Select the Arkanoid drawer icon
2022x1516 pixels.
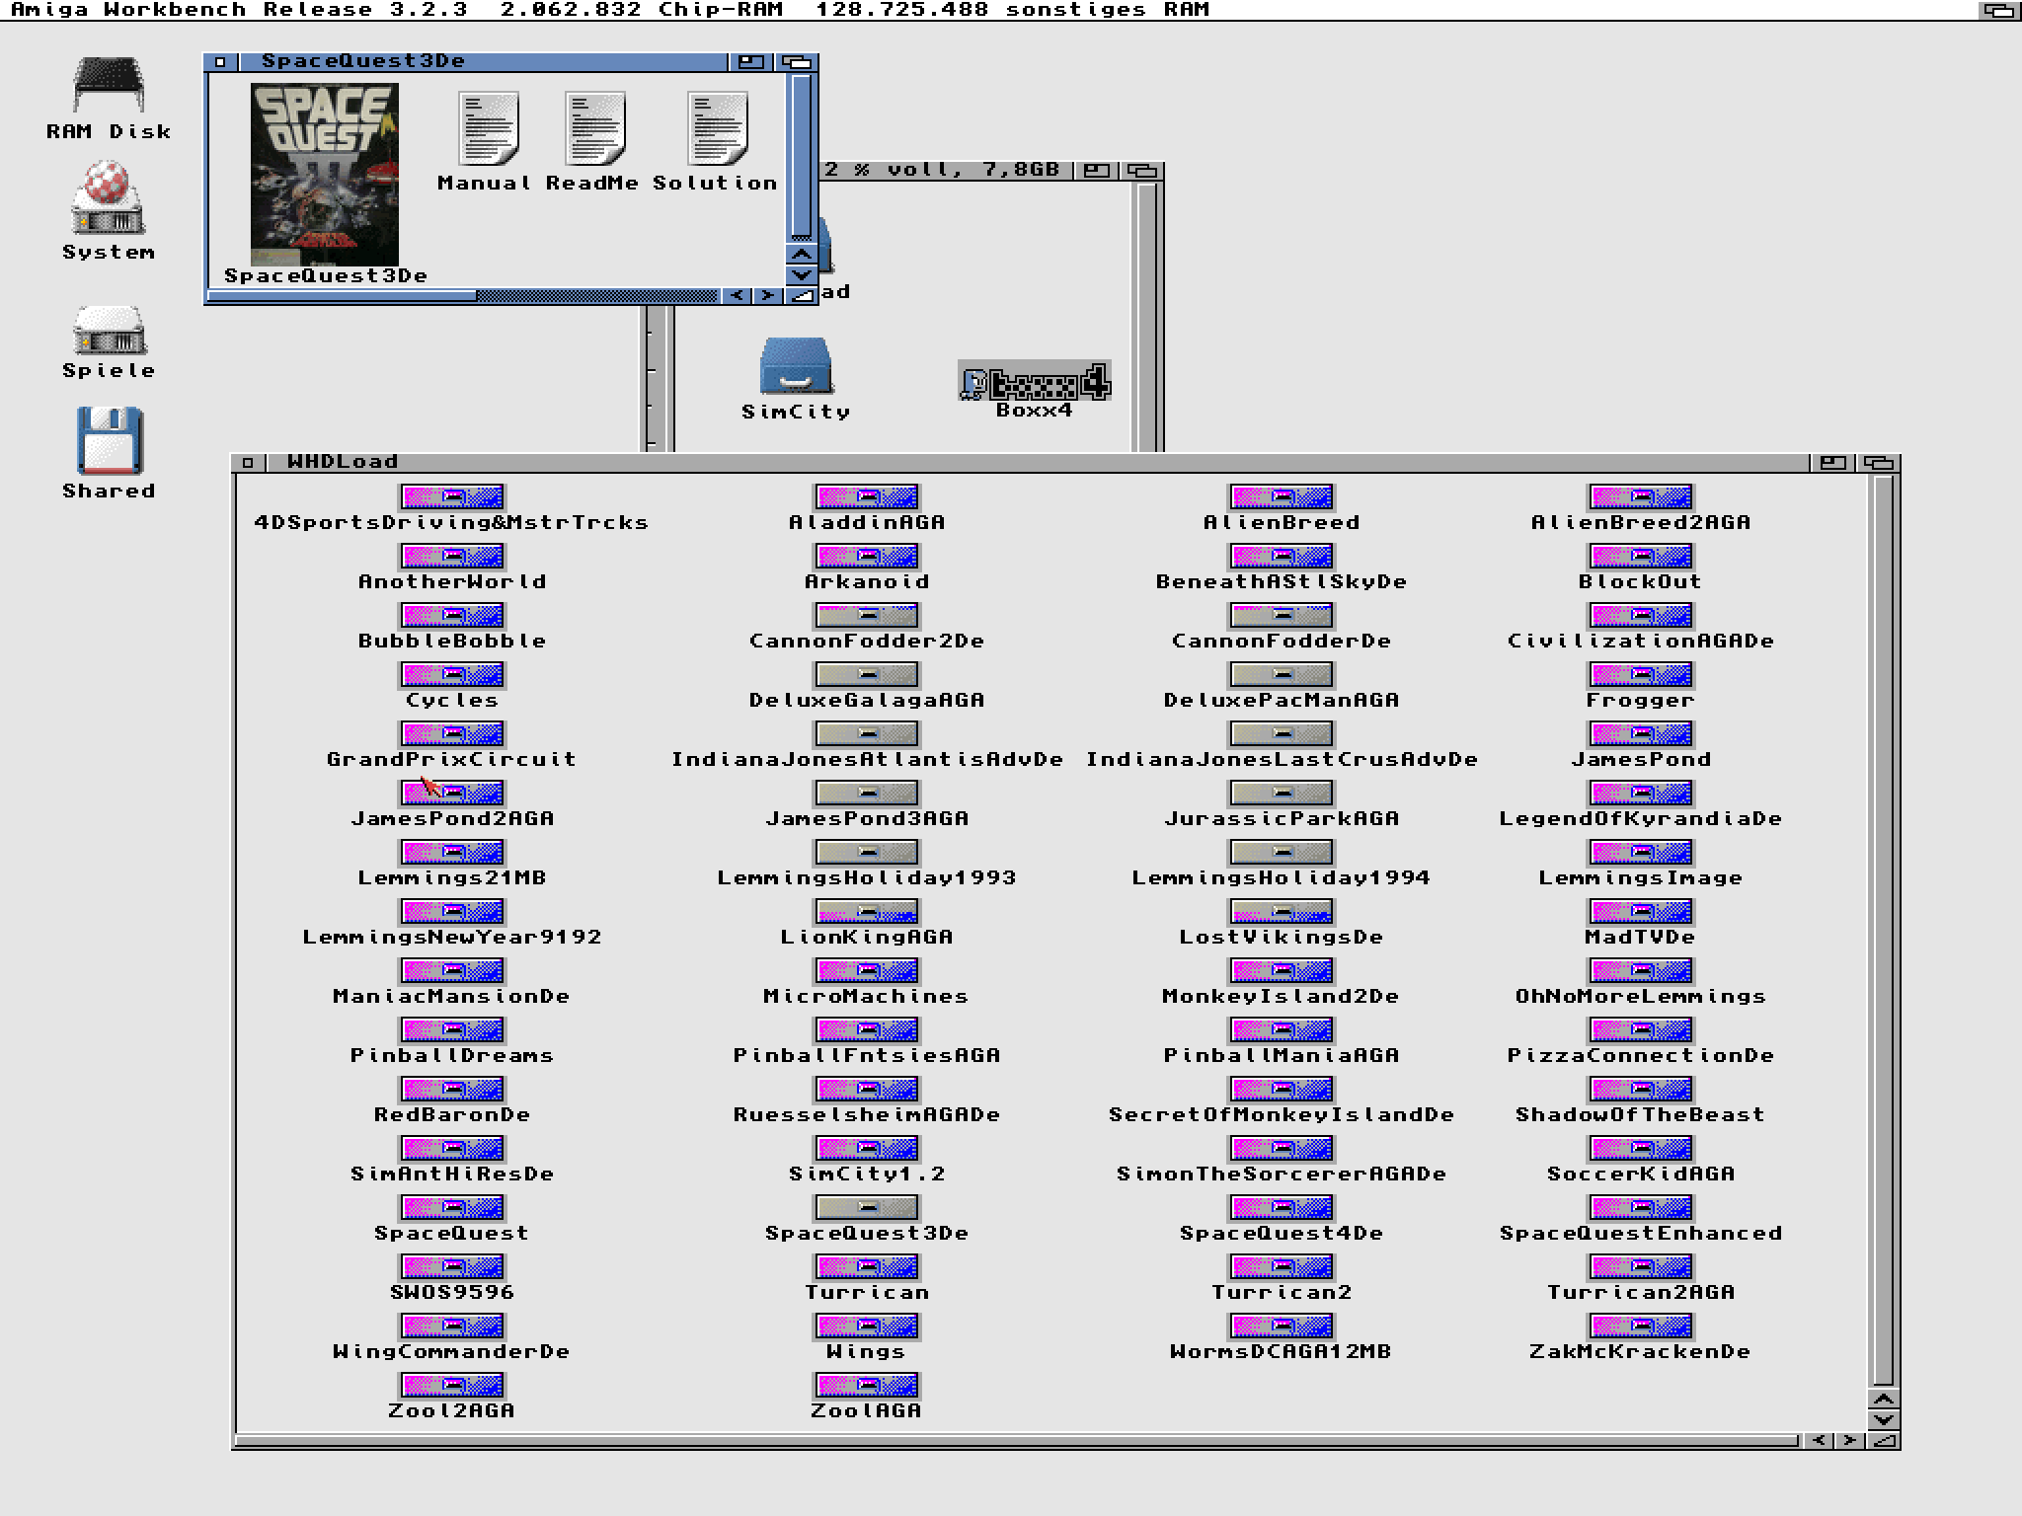tap(867, 556)
